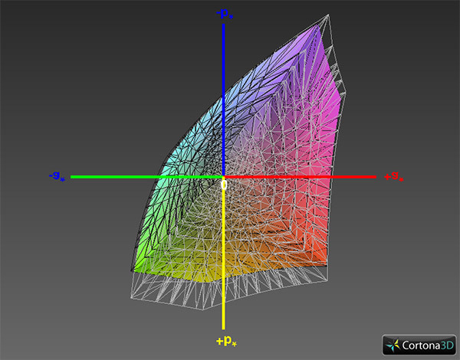Click the '-g*' axis label
Image resolution: width=460 pixels, height=360 pixels.
57,176
